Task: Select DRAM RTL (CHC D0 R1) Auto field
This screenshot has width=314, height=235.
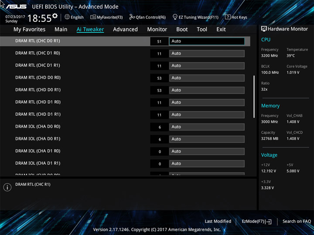Action: pos(207,41)
